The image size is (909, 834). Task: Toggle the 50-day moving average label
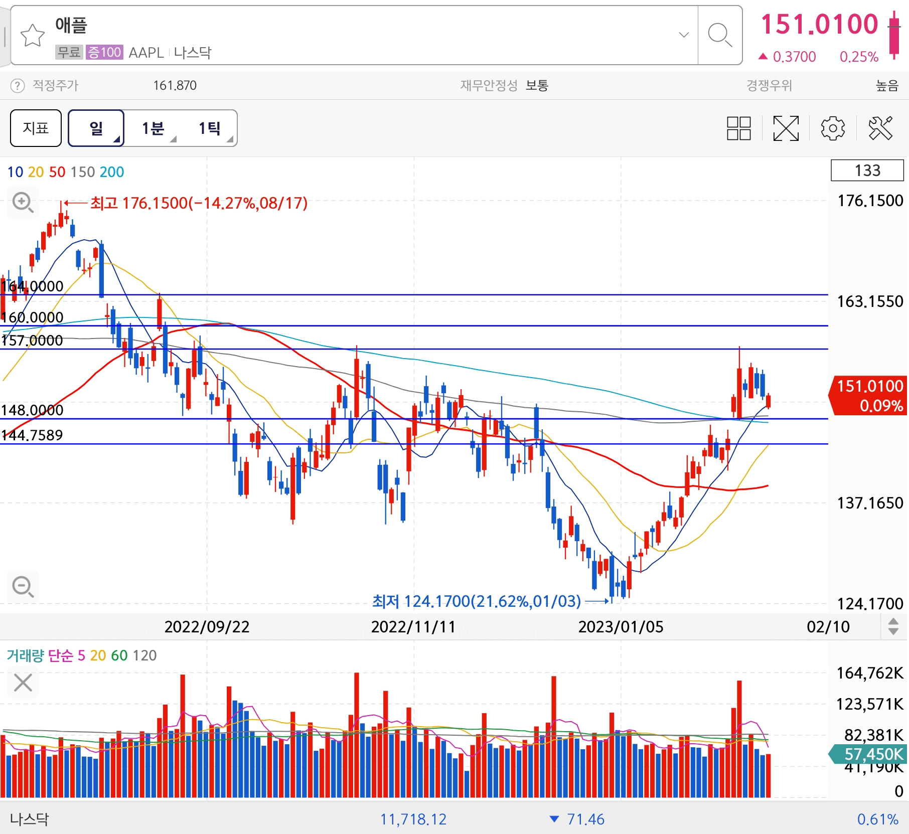[57, 172]
